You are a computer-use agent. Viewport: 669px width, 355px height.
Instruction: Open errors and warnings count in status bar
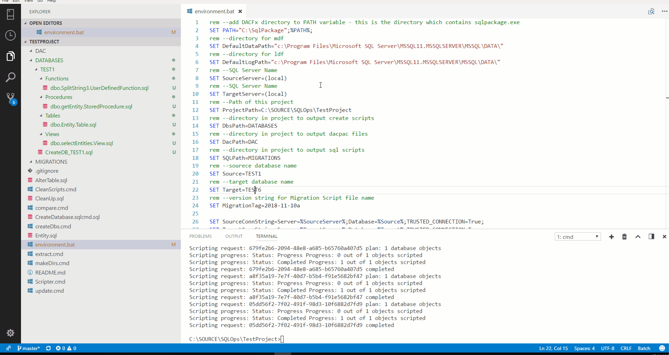pyautogui.click(x=66, y=348)
